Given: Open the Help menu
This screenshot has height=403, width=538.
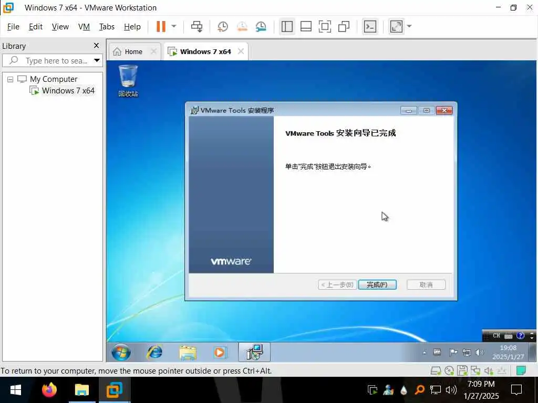Looking at the screenshot, I should (x=132, y=27).
